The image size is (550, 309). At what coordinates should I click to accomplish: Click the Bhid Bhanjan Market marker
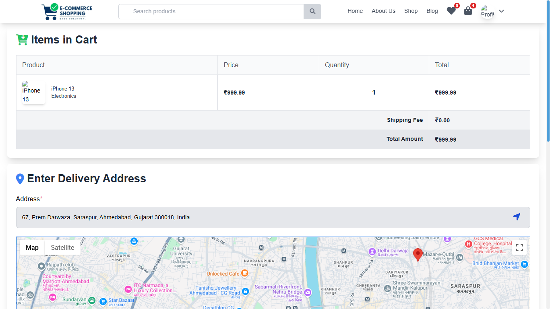click(524, 264)
